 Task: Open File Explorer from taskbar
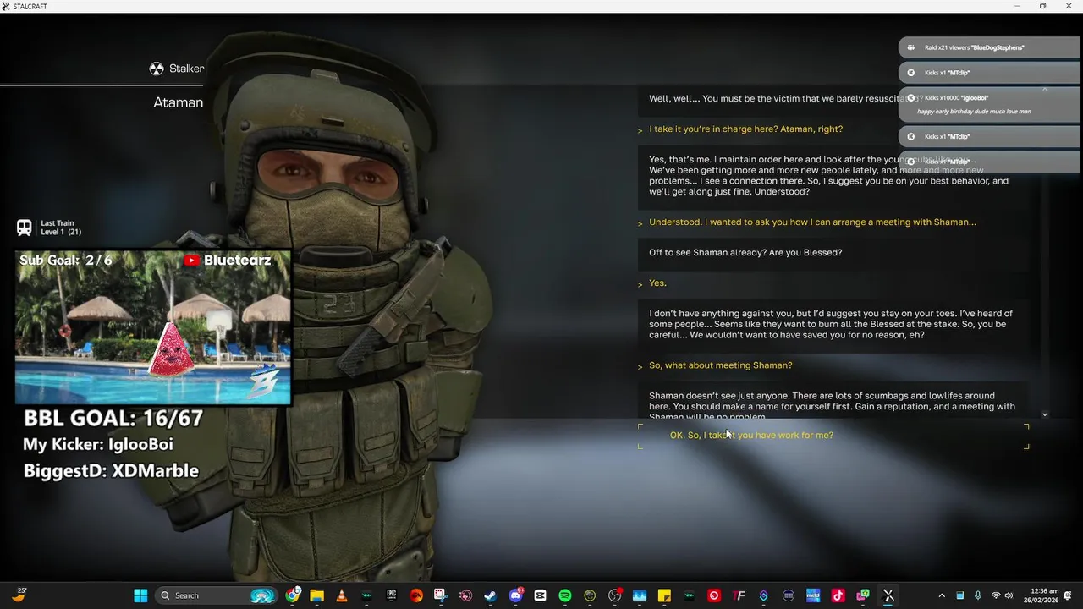click(x=316, y=595)
